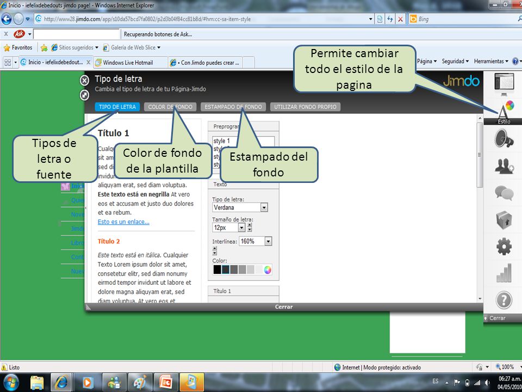This screenshot has width=522, height=392.
Task: Go back with the browser back arrow
Action: [x=7, y=19]
